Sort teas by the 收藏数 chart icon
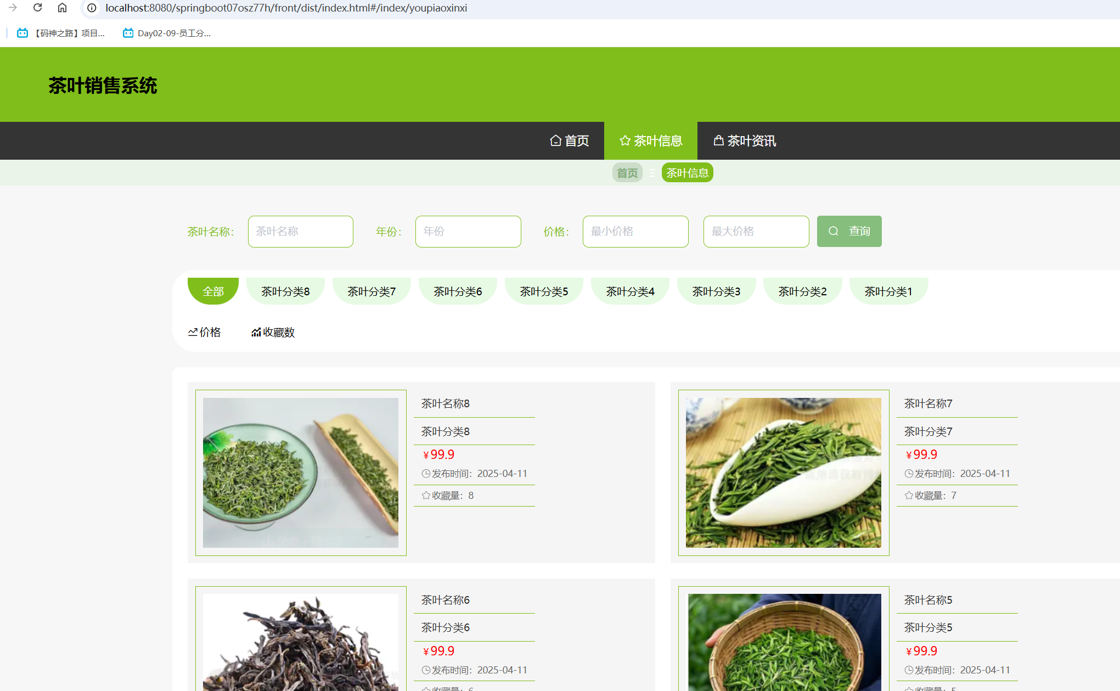Screen dimensions: 1120x691 [x=256, y=332]
